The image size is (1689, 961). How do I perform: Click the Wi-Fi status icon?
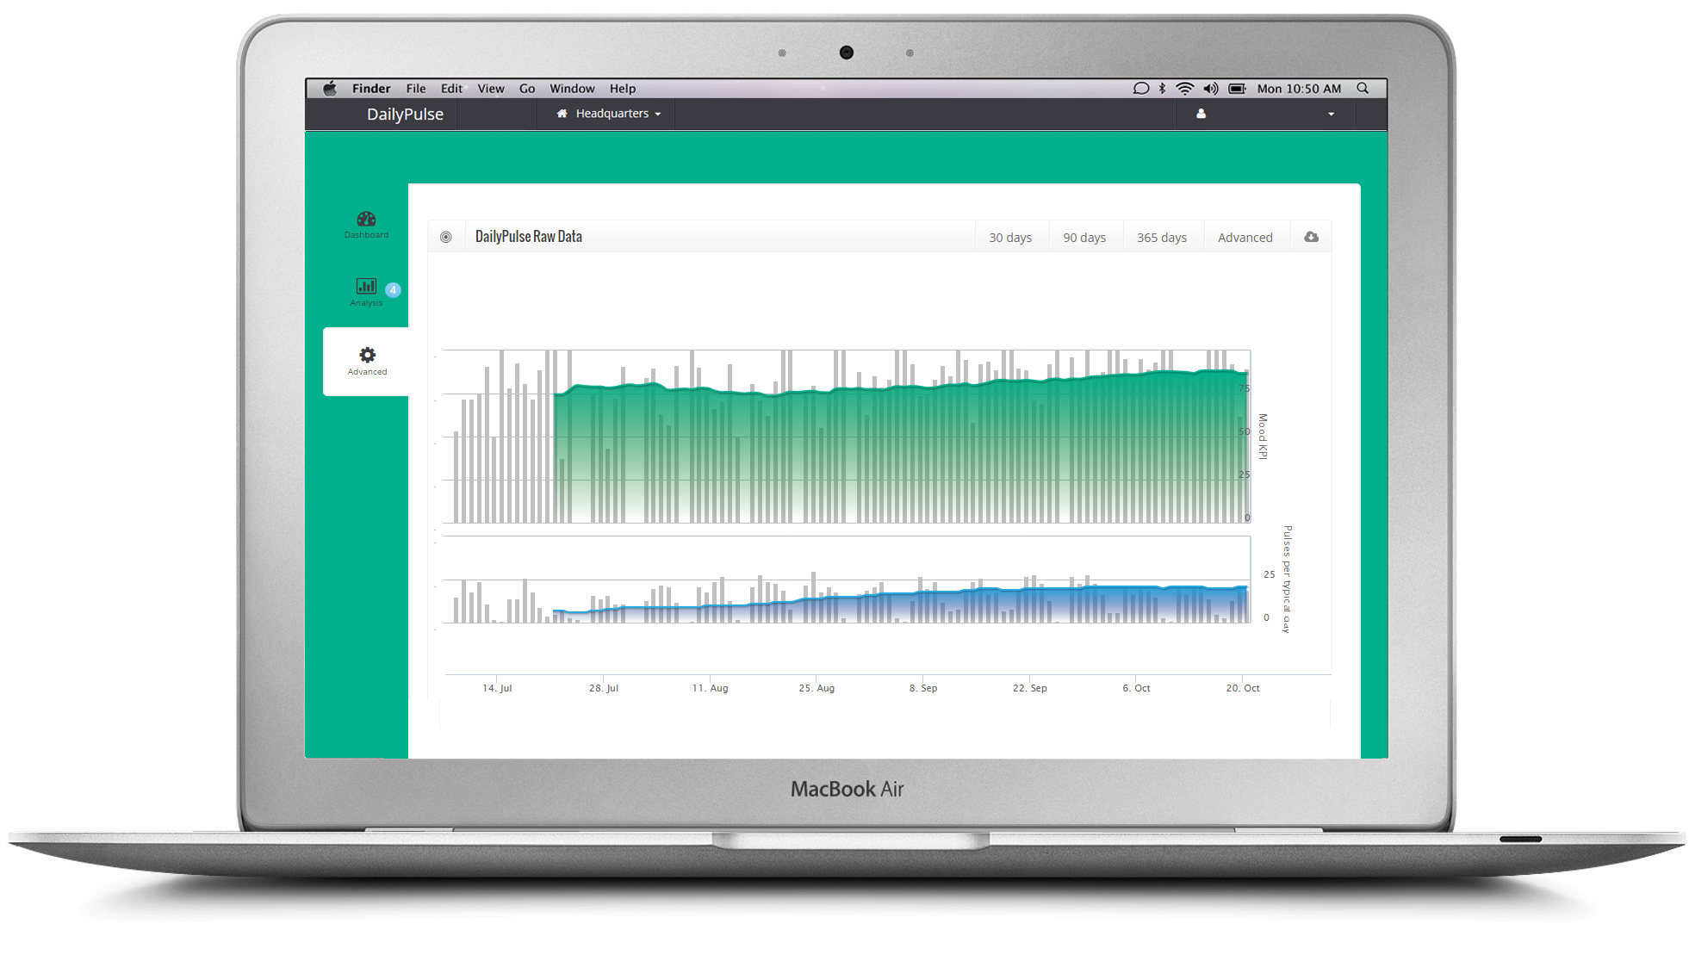pos(1185,89)
